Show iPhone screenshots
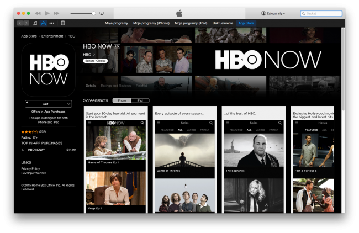The image size is (359, 233). click(122, 100)
